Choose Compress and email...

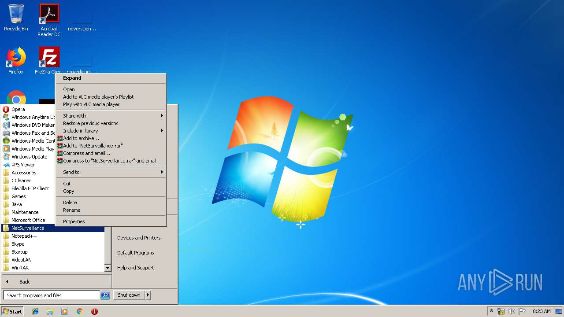[111, 153]
